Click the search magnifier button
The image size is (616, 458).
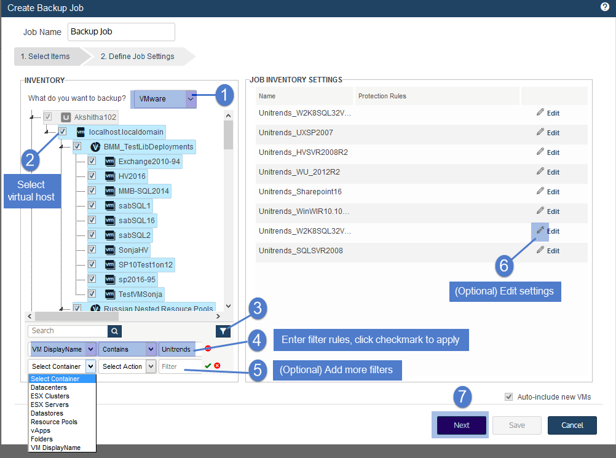[114, 331]
